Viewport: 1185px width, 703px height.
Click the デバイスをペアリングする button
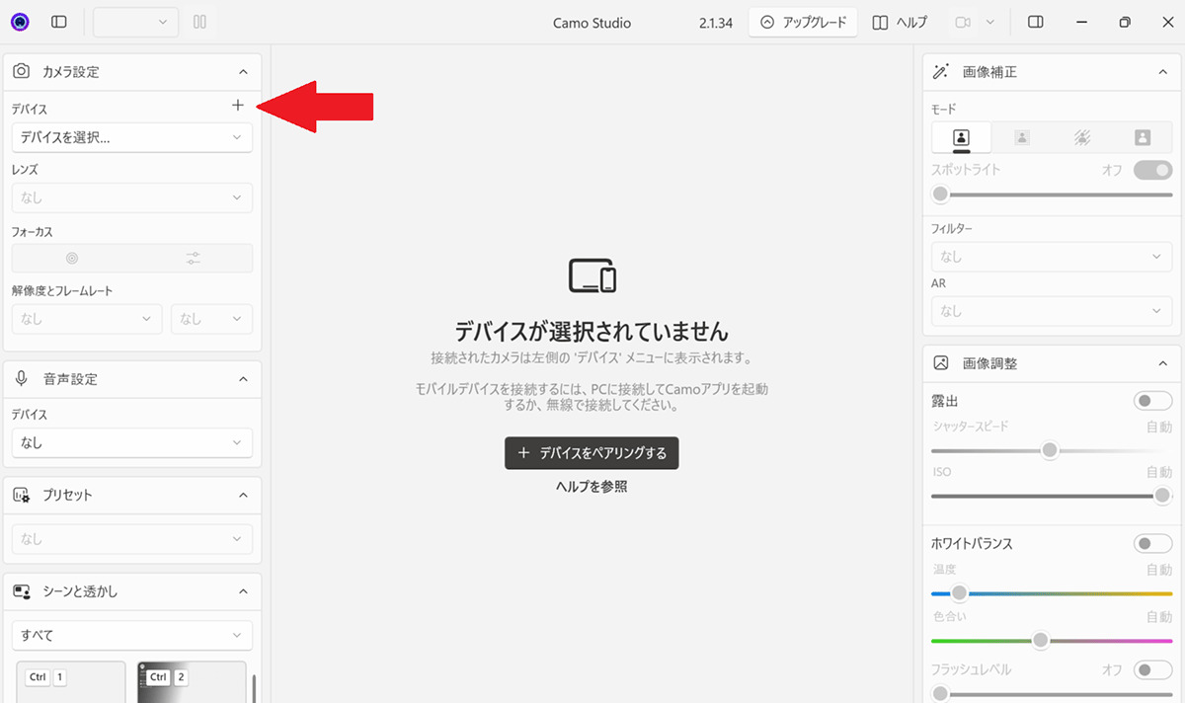pos(592,453)
